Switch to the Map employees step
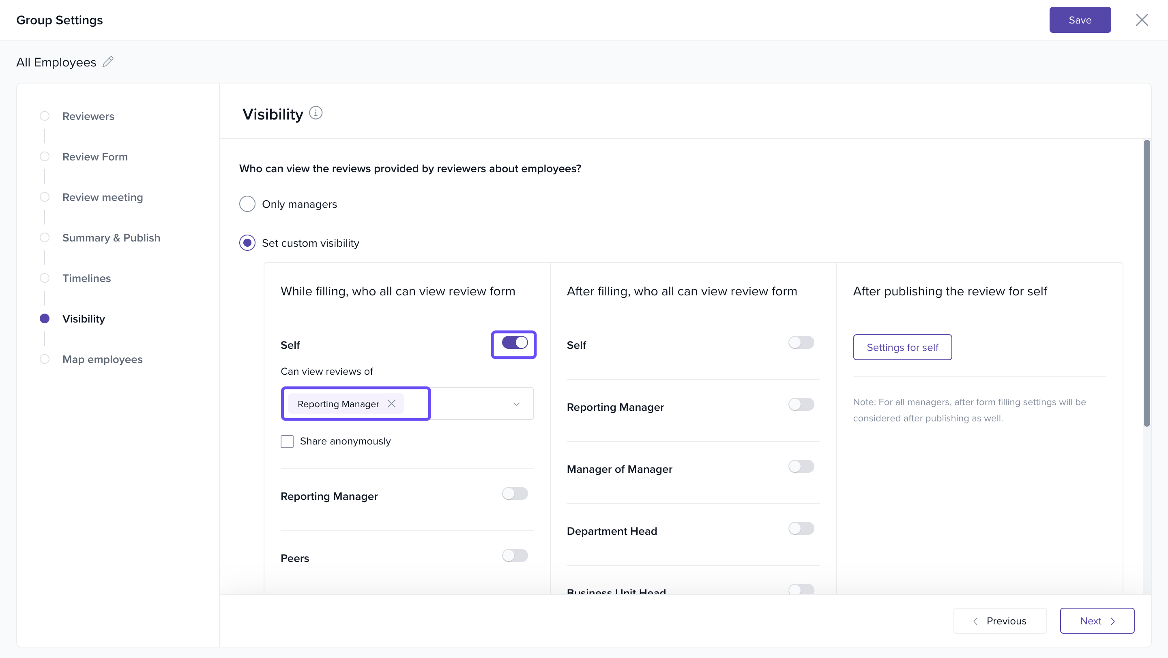The image size is (1168, 658). coord(102,359)
